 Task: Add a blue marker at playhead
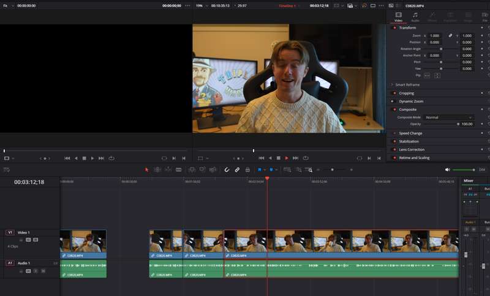[271, 169]
